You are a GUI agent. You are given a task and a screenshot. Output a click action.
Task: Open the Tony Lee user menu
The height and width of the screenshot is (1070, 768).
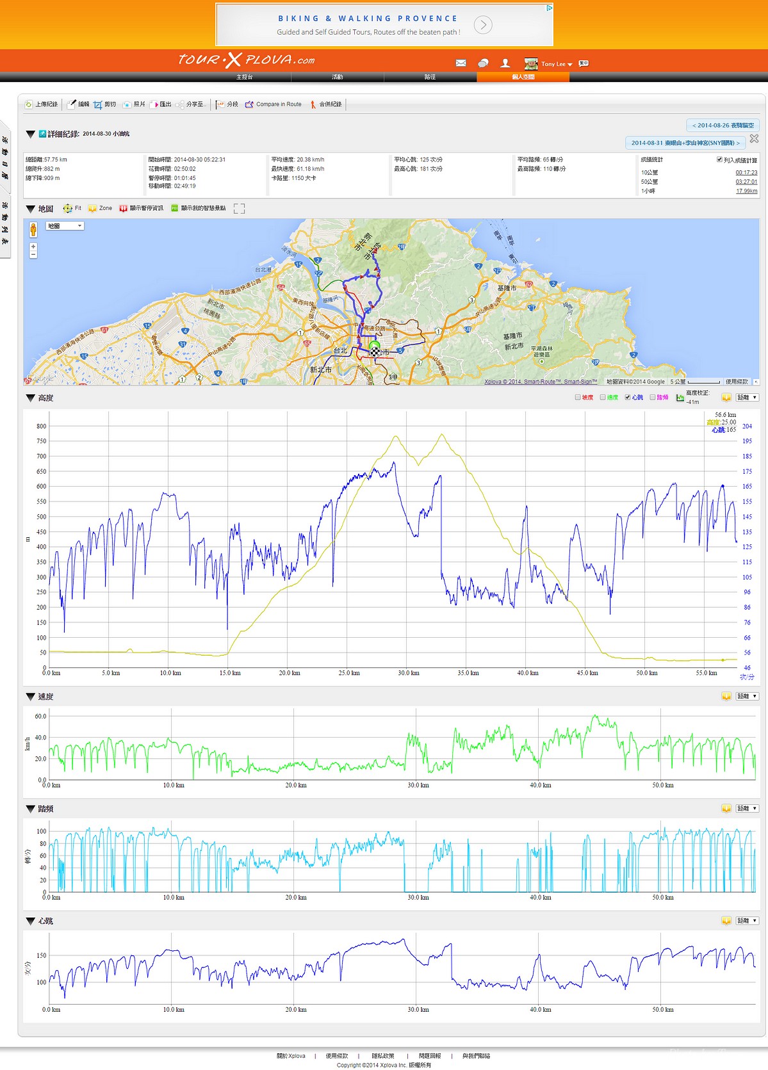pyautogui.click(x=555, y=63)
